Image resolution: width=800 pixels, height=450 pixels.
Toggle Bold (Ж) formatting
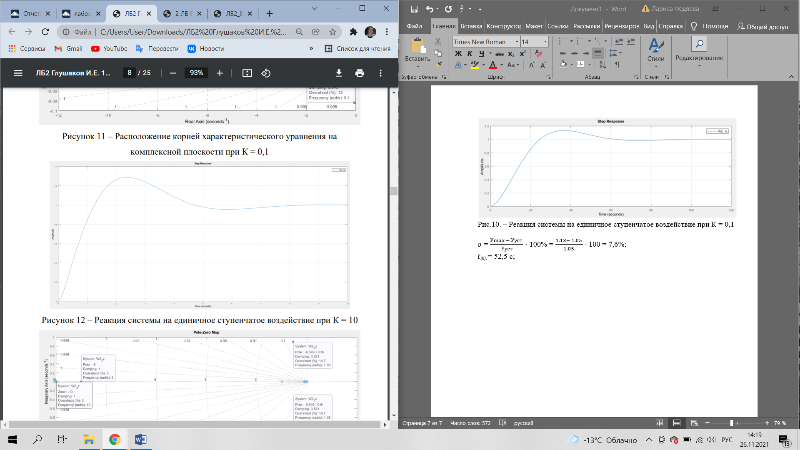click(458, 53)
